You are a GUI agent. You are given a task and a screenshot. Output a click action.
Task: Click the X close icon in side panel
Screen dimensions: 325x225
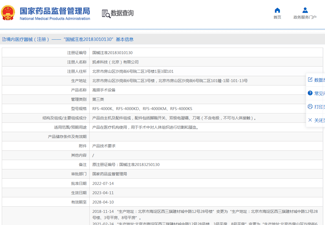pos(310,120)
